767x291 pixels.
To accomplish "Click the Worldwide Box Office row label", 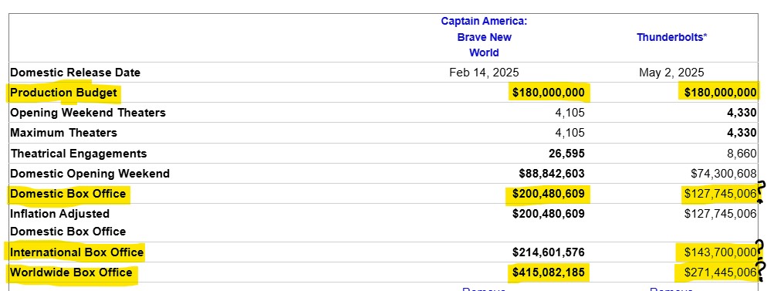I will (x=71, y=272).
